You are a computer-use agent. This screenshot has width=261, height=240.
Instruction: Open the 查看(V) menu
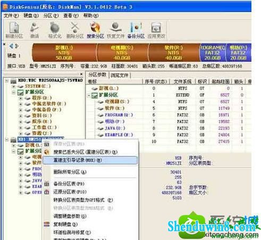(x=71, y=16)
